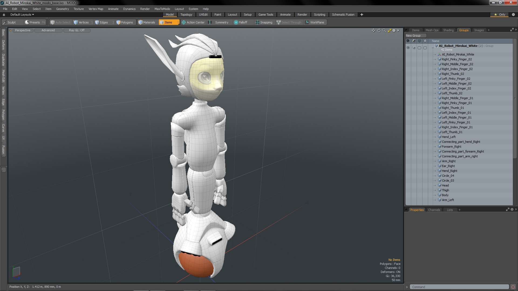Toggle Snapping

click(264, 22)
